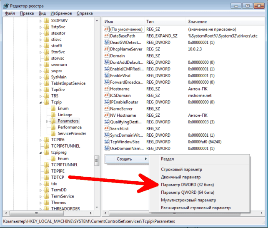Image resolution: width=268 pixels, height=228 pixels.
Task: Click the DataBasePath string value icon
Action: pyautogui.click(x=106, y=35)
